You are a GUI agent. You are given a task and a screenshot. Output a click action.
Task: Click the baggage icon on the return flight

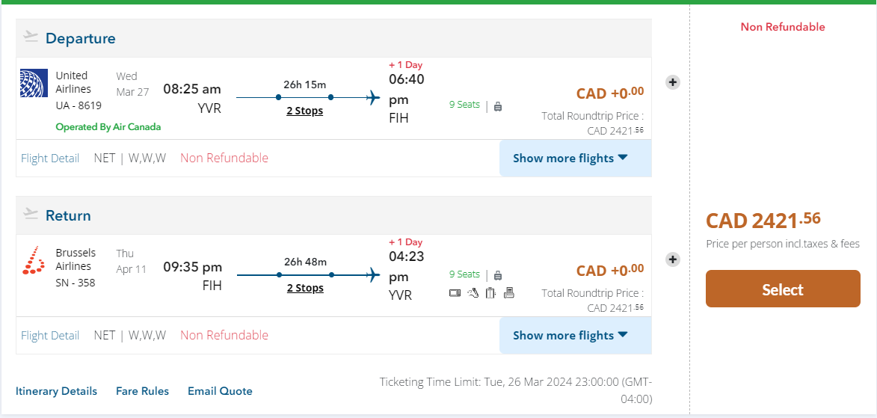tap(498, 275)
